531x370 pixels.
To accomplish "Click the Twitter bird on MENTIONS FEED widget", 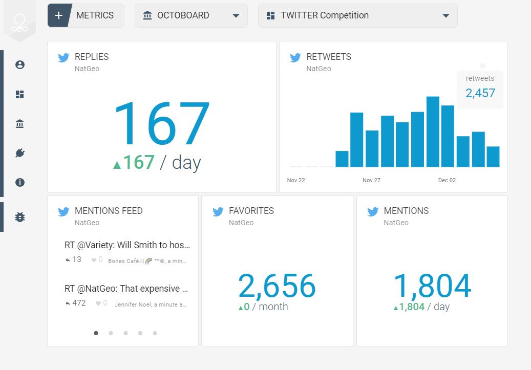I will [63, 211].
